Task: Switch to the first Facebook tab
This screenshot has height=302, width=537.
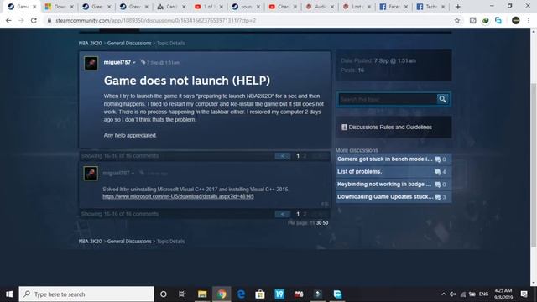Action: click(x=394, y=7)
